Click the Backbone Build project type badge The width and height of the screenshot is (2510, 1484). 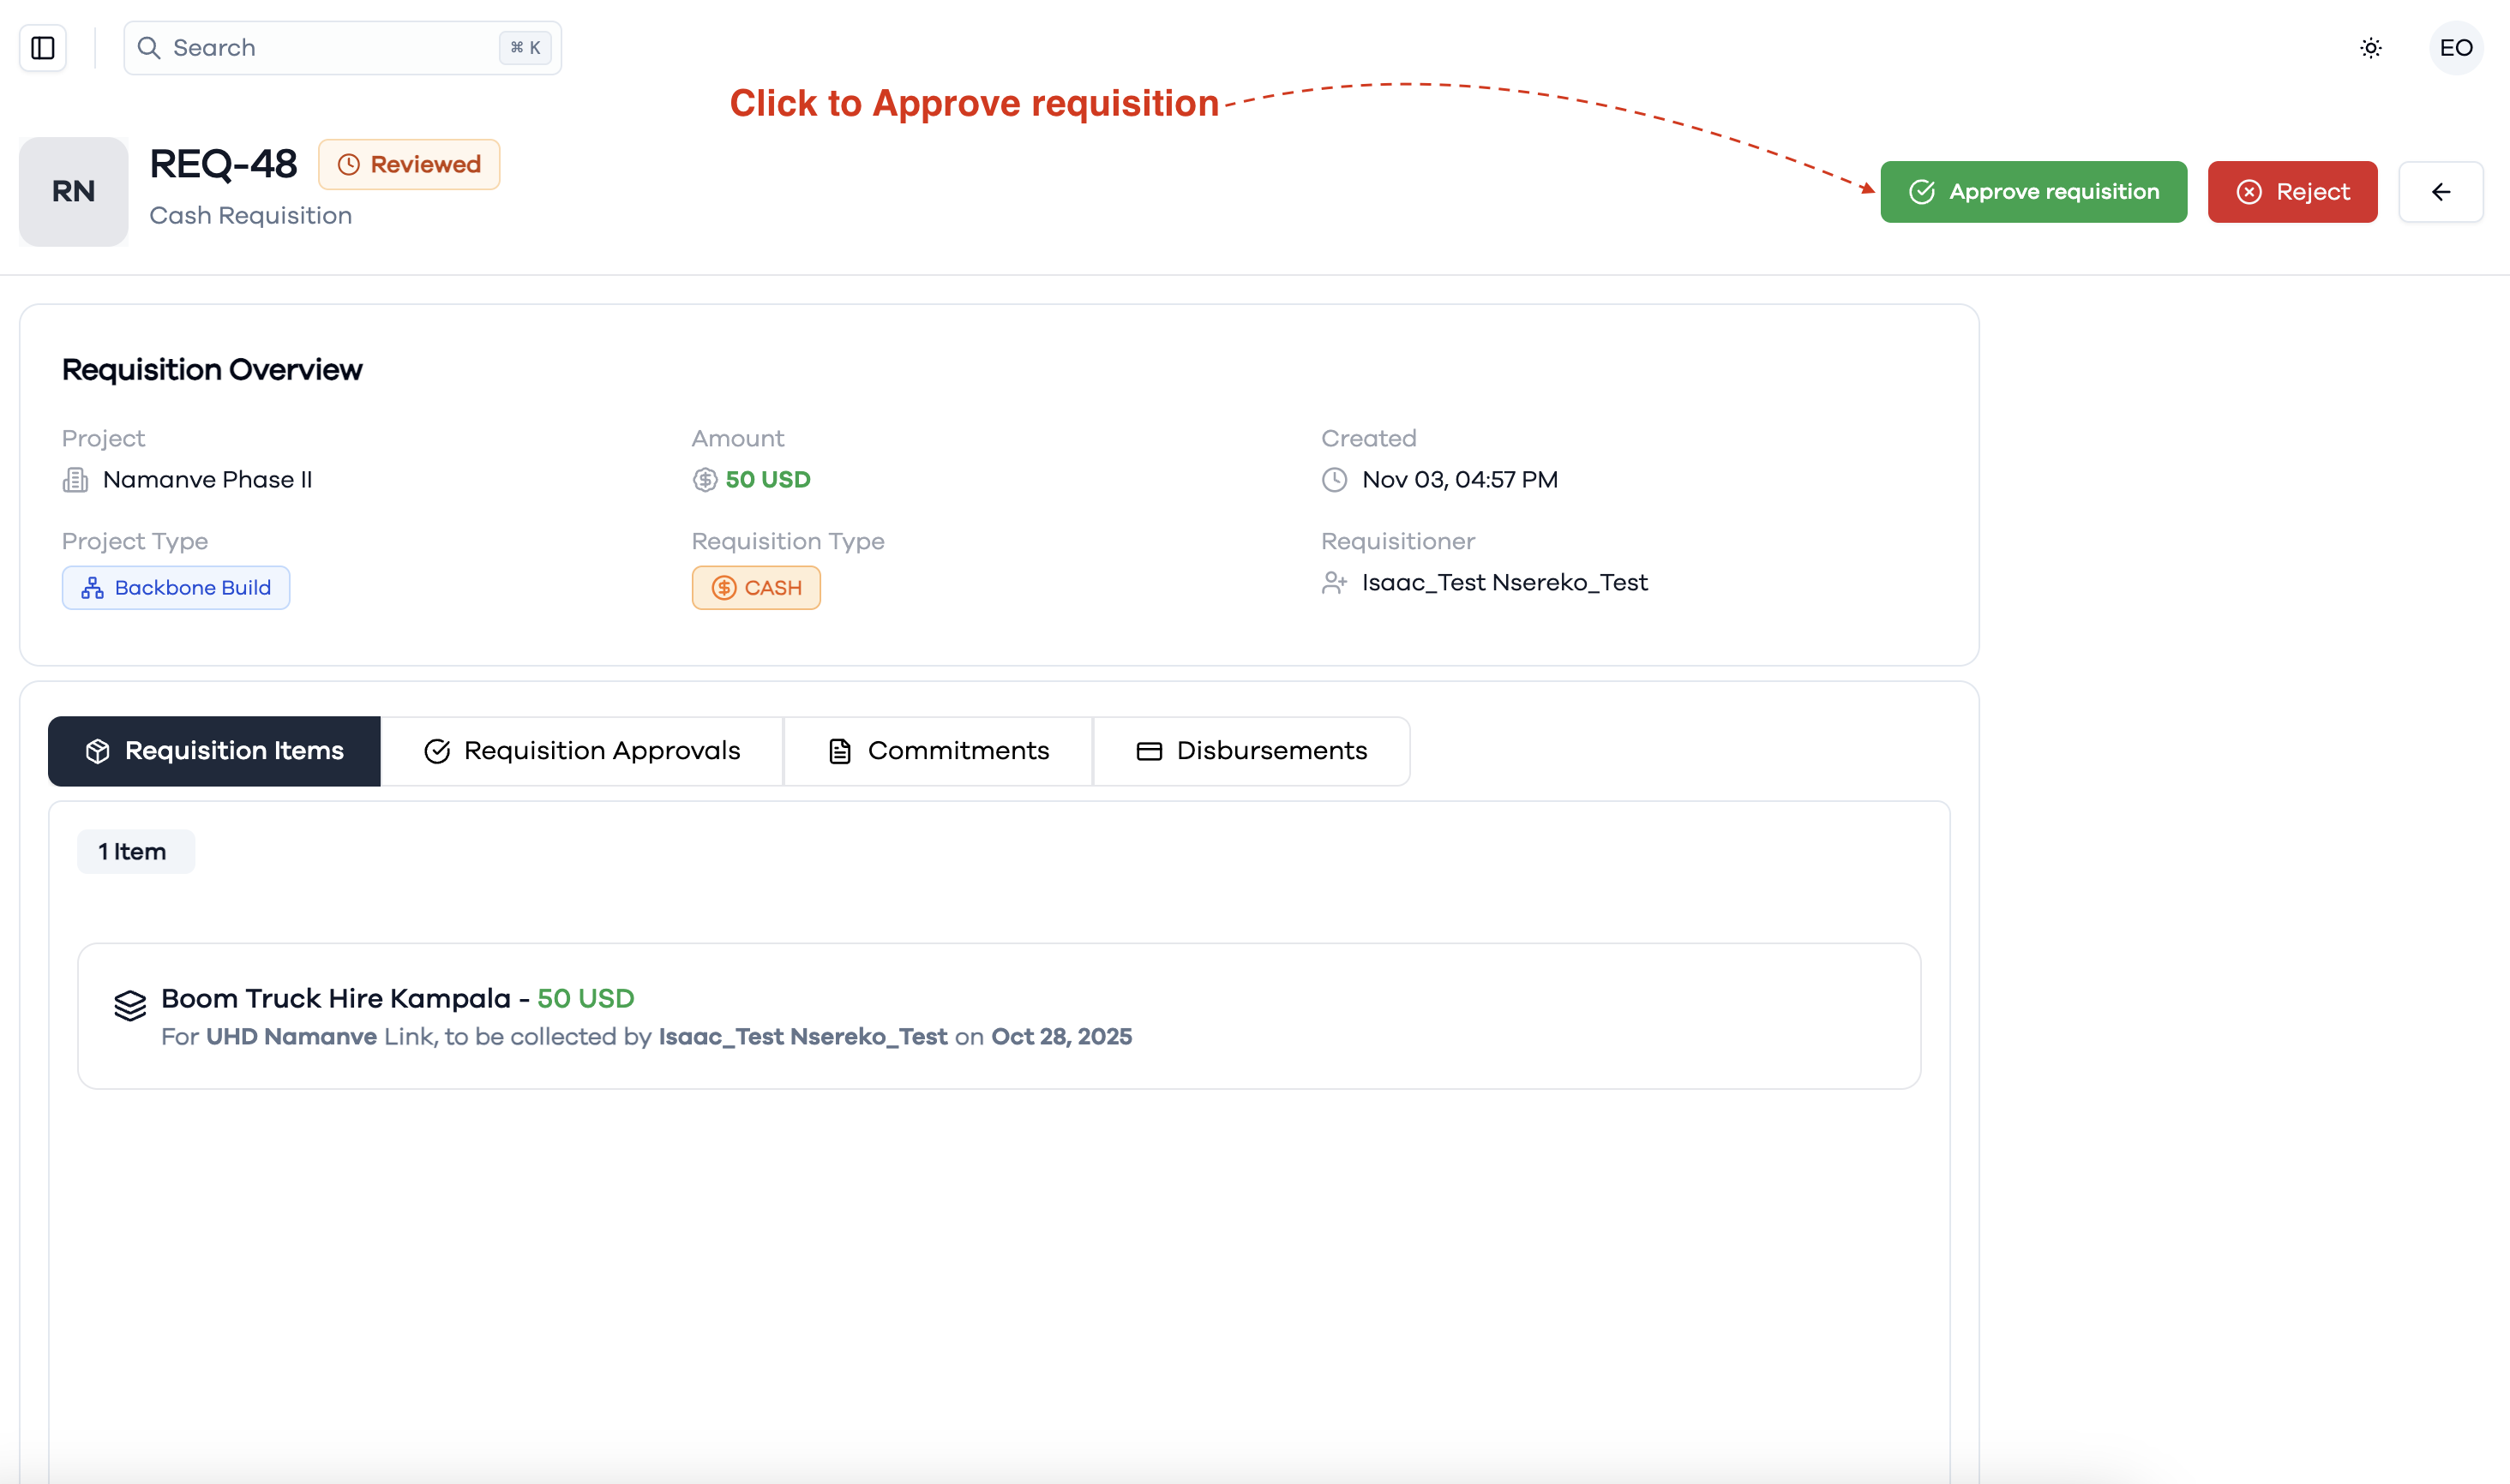tap(176, 588)
